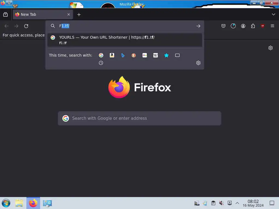Open new tab personalize gear icon
Viewport: 279px width, 209px height.
[x=271, y=48]
